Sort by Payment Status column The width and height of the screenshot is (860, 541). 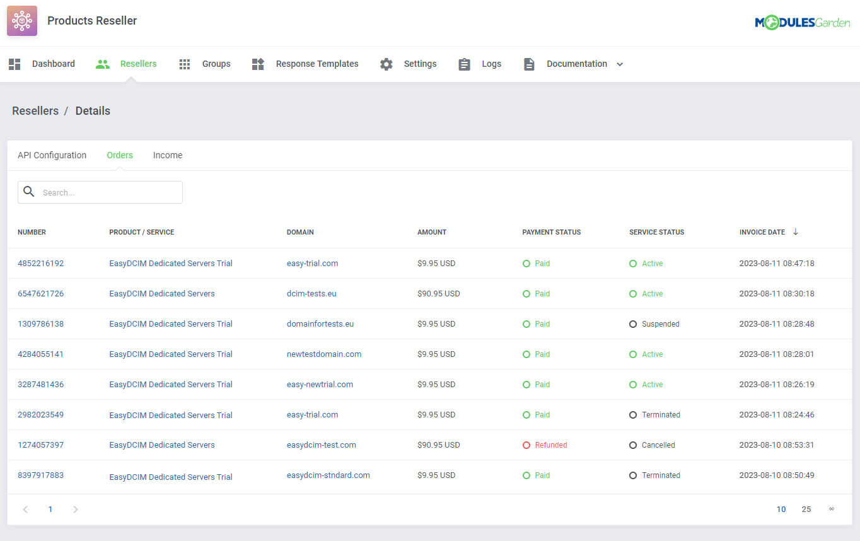tap(552, 232)
